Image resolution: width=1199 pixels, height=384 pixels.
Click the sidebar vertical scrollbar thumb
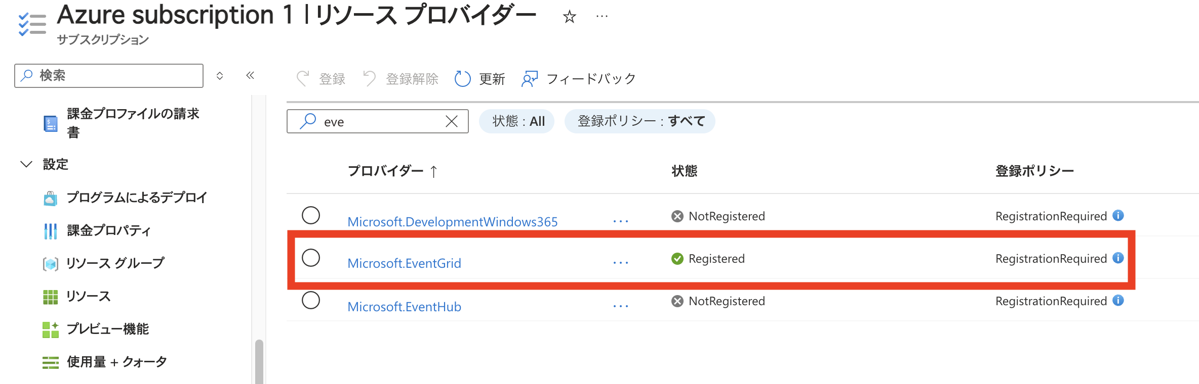pos(259,361)
